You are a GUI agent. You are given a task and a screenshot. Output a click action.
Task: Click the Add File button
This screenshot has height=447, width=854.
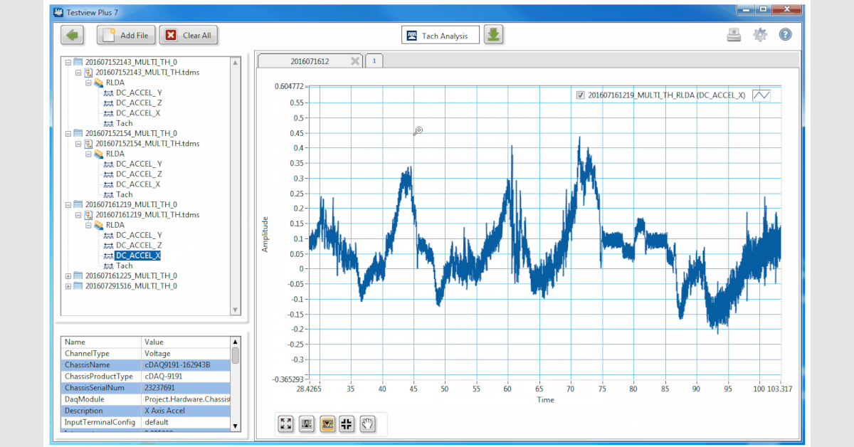point(126,34)
